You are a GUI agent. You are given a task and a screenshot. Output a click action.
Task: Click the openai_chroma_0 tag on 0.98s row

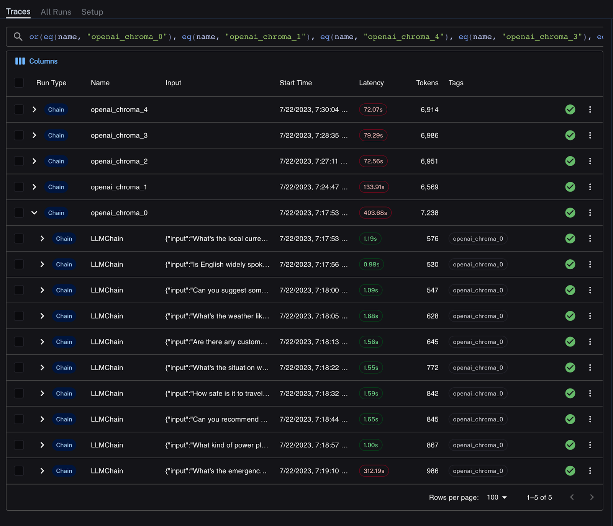click(478, 265)
